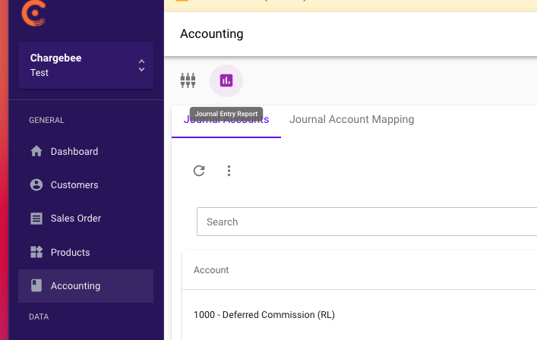Click the Accounting book icon
The image size is (537, 340).
[36, 285]
